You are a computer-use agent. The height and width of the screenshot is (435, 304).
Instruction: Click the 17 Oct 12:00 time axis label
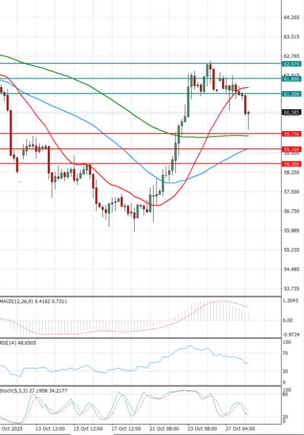coord(127,429)
